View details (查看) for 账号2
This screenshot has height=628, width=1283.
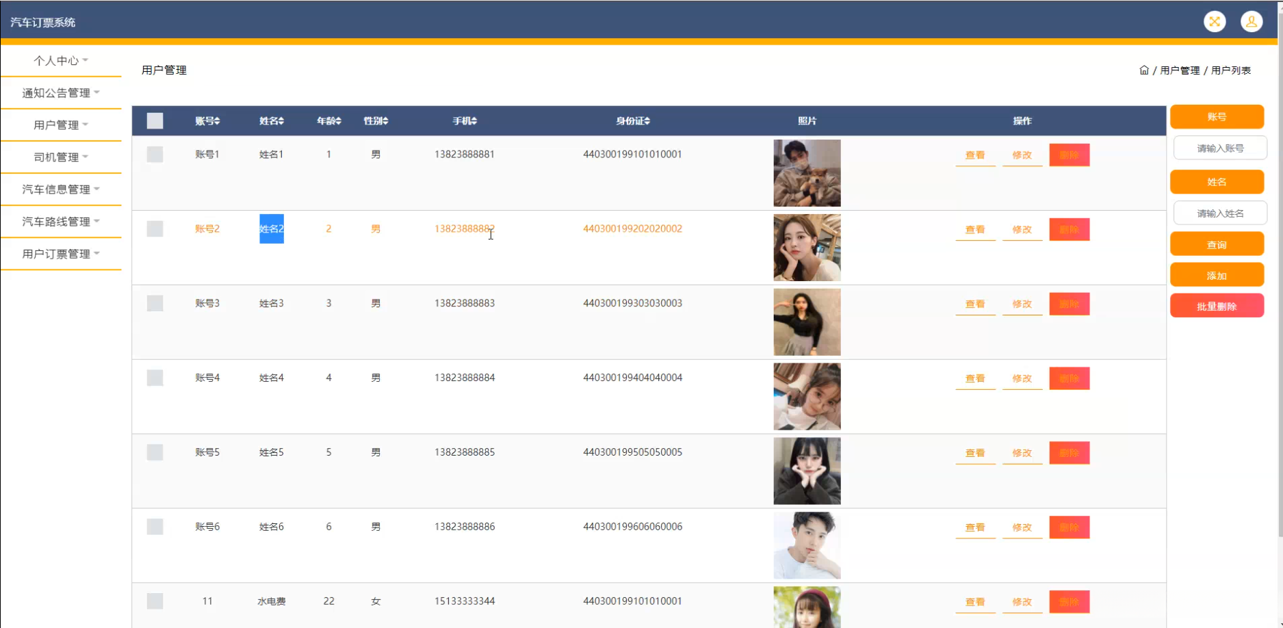[975, 230]
